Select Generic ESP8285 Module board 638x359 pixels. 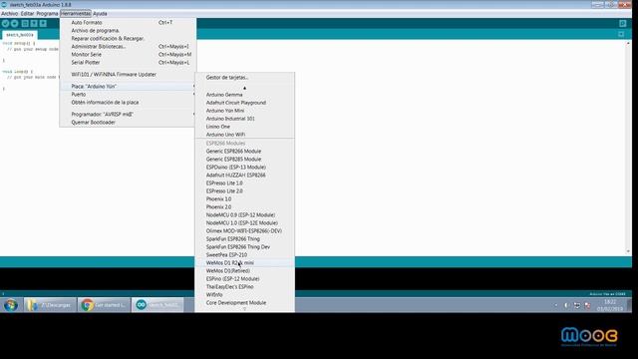(x=244, y=160)
